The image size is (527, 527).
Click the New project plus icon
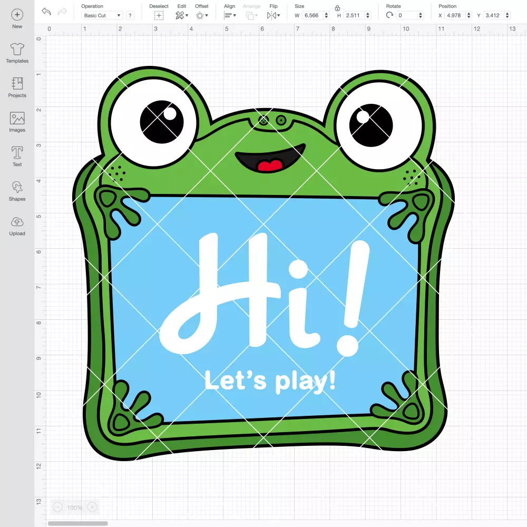(x=17, y=15)
